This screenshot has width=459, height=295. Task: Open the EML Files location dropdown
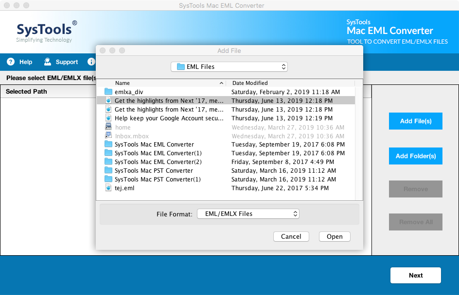tap(229, 66)
